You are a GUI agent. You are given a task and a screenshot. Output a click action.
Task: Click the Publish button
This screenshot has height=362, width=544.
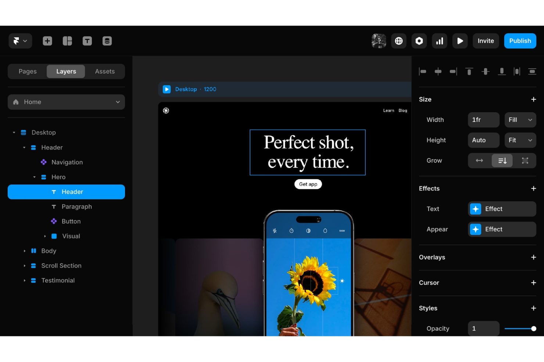coord(520,41)
